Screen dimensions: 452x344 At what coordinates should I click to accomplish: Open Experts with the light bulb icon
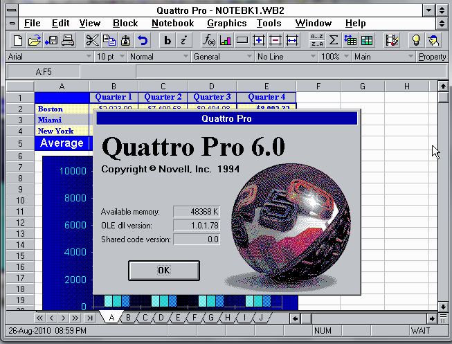click(416, 40)
